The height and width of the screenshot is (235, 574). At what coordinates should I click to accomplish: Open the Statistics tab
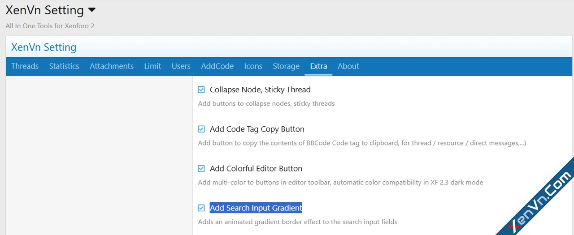(64, 66)
